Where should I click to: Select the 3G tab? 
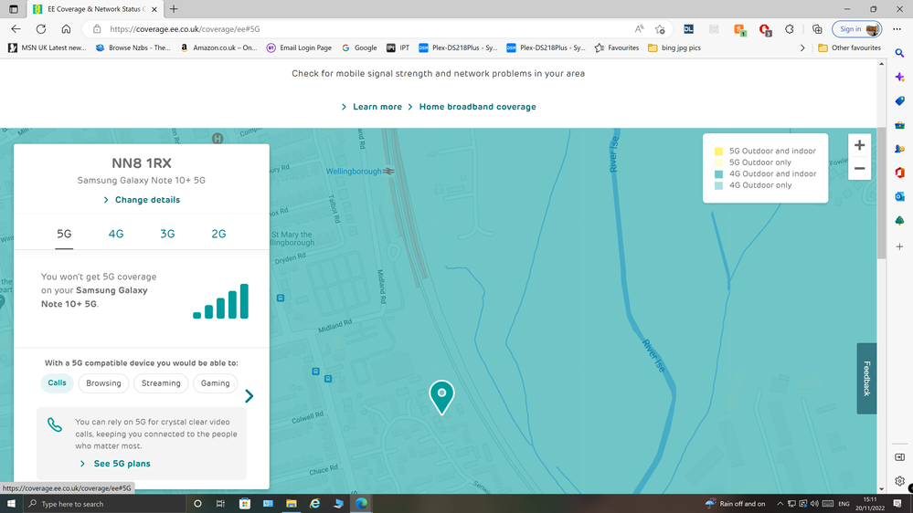pos(167,234)
